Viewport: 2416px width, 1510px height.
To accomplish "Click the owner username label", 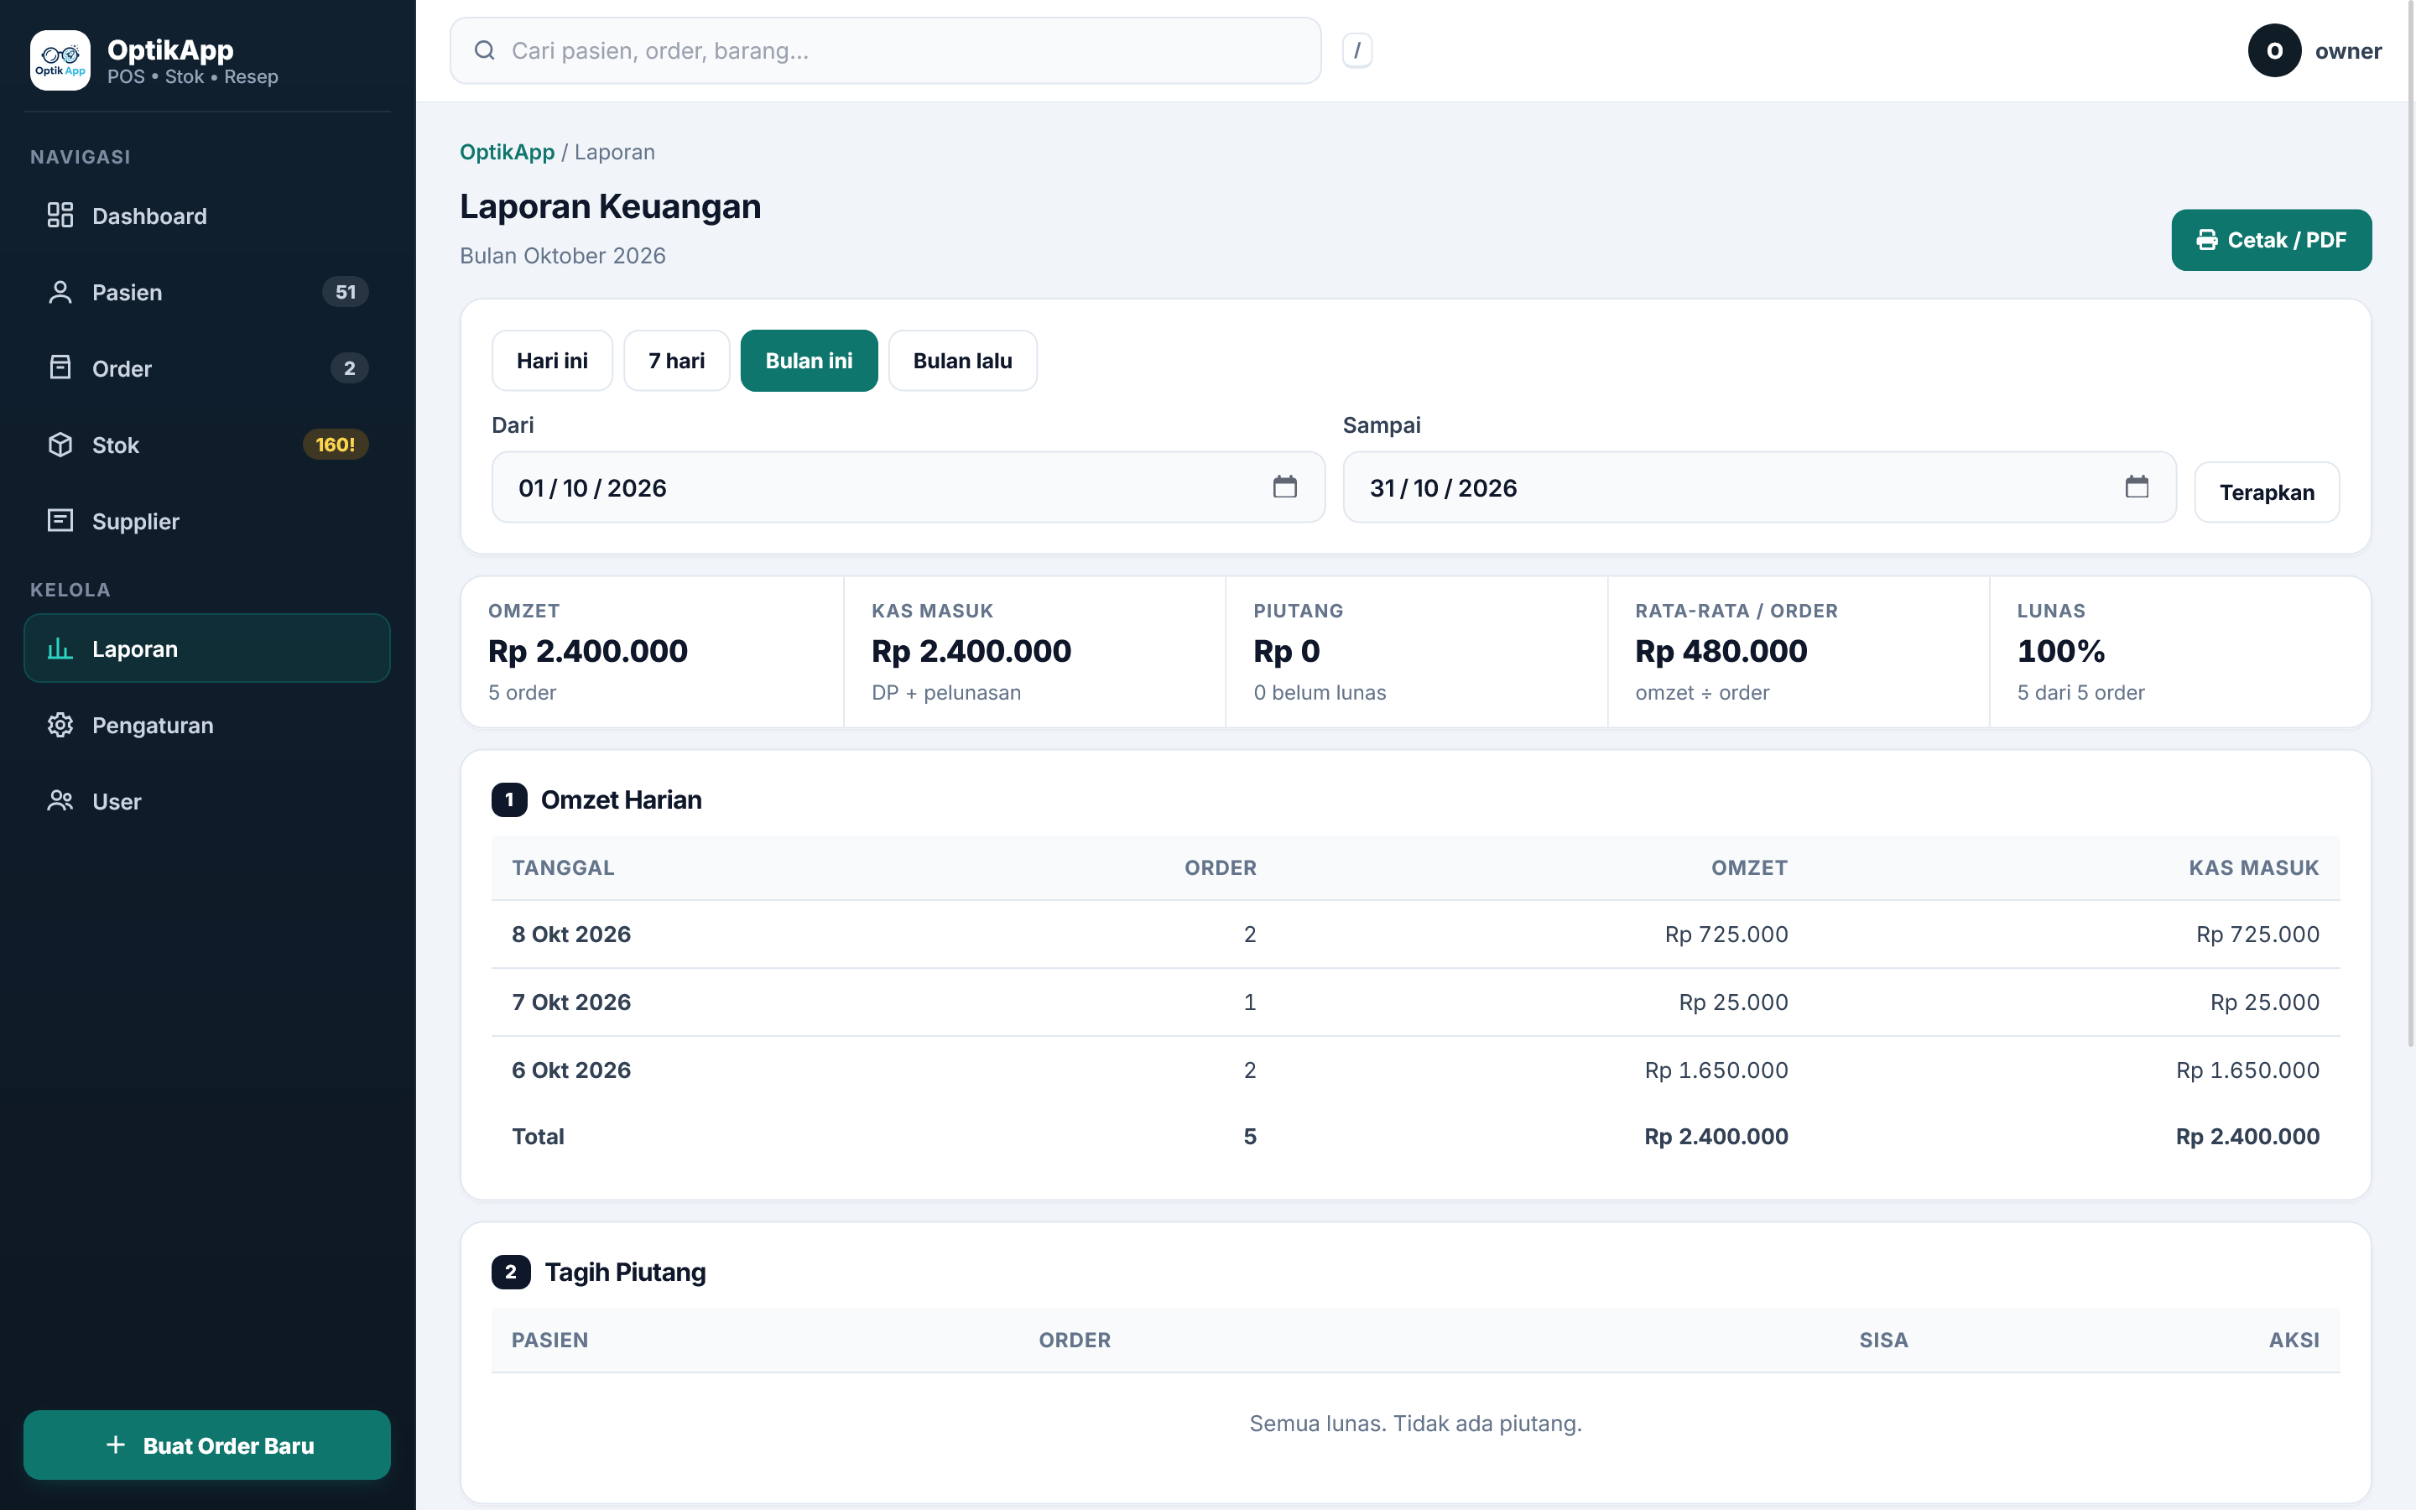I will coord(2348,51).
